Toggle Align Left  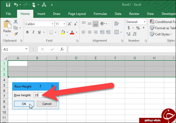click(x=84, y=32)
